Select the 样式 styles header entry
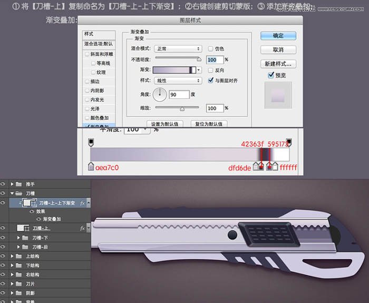Screen dimensions: 369x303 click(x=99, y=34)
